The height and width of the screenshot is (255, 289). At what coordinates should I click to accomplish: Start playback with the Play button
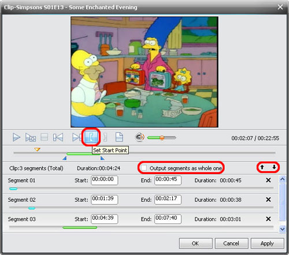point(16,138)
